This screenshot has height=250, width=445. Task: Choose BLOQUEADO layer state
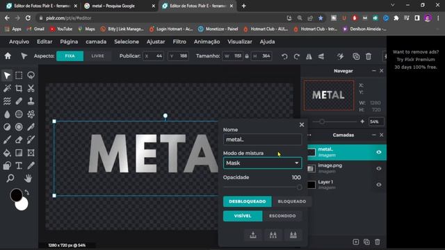pyautogui.click(x=292, y=201)
